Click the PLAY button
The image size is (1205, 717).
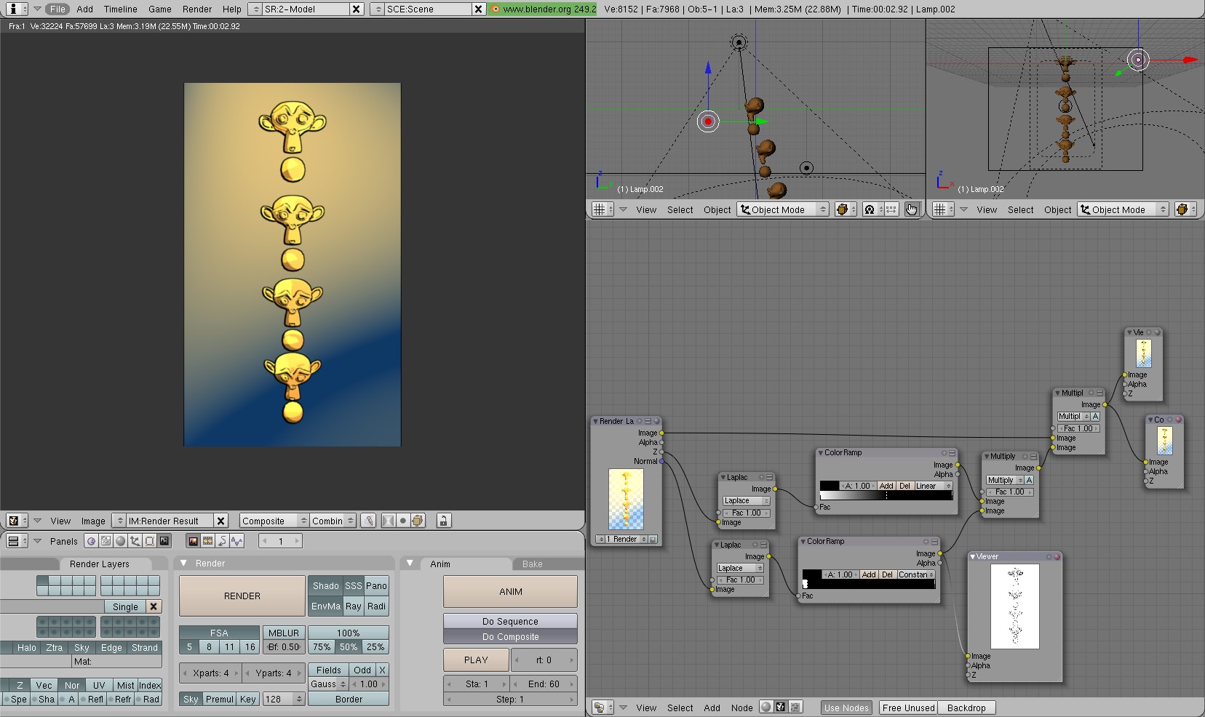click(476, 660)
